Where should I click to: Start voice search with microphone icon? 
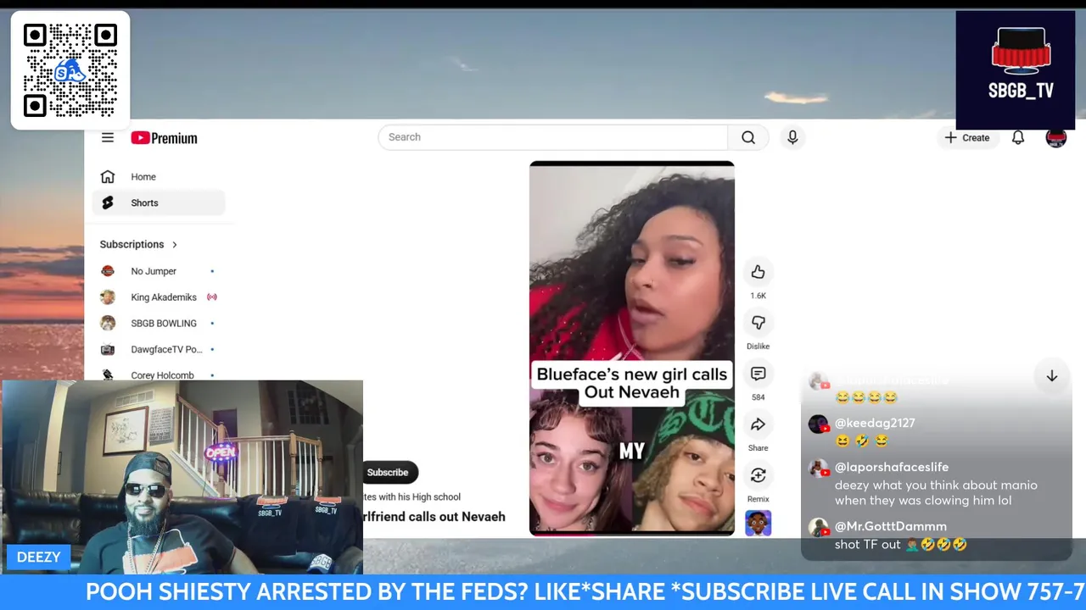(x=792, y=137)
